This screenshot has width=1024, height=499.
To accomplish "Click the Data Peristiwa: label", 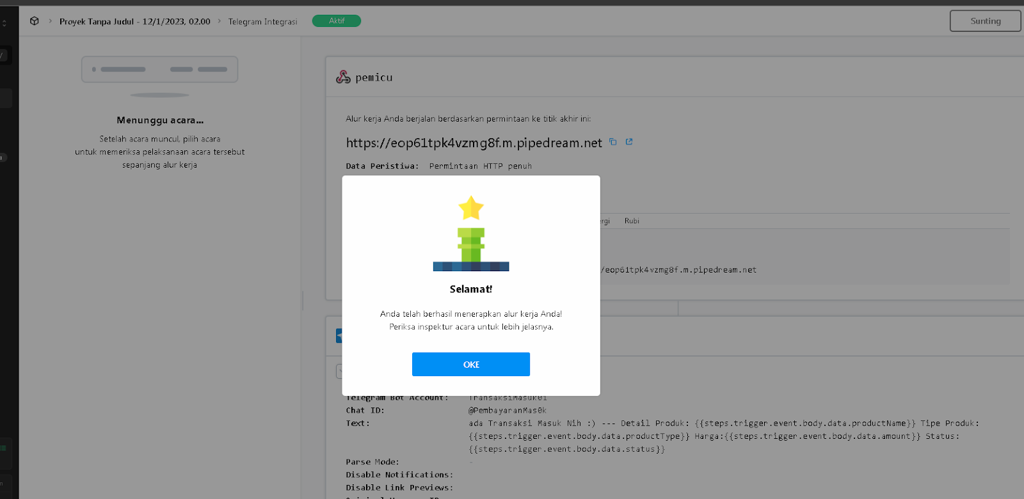I will click(383, 166).
